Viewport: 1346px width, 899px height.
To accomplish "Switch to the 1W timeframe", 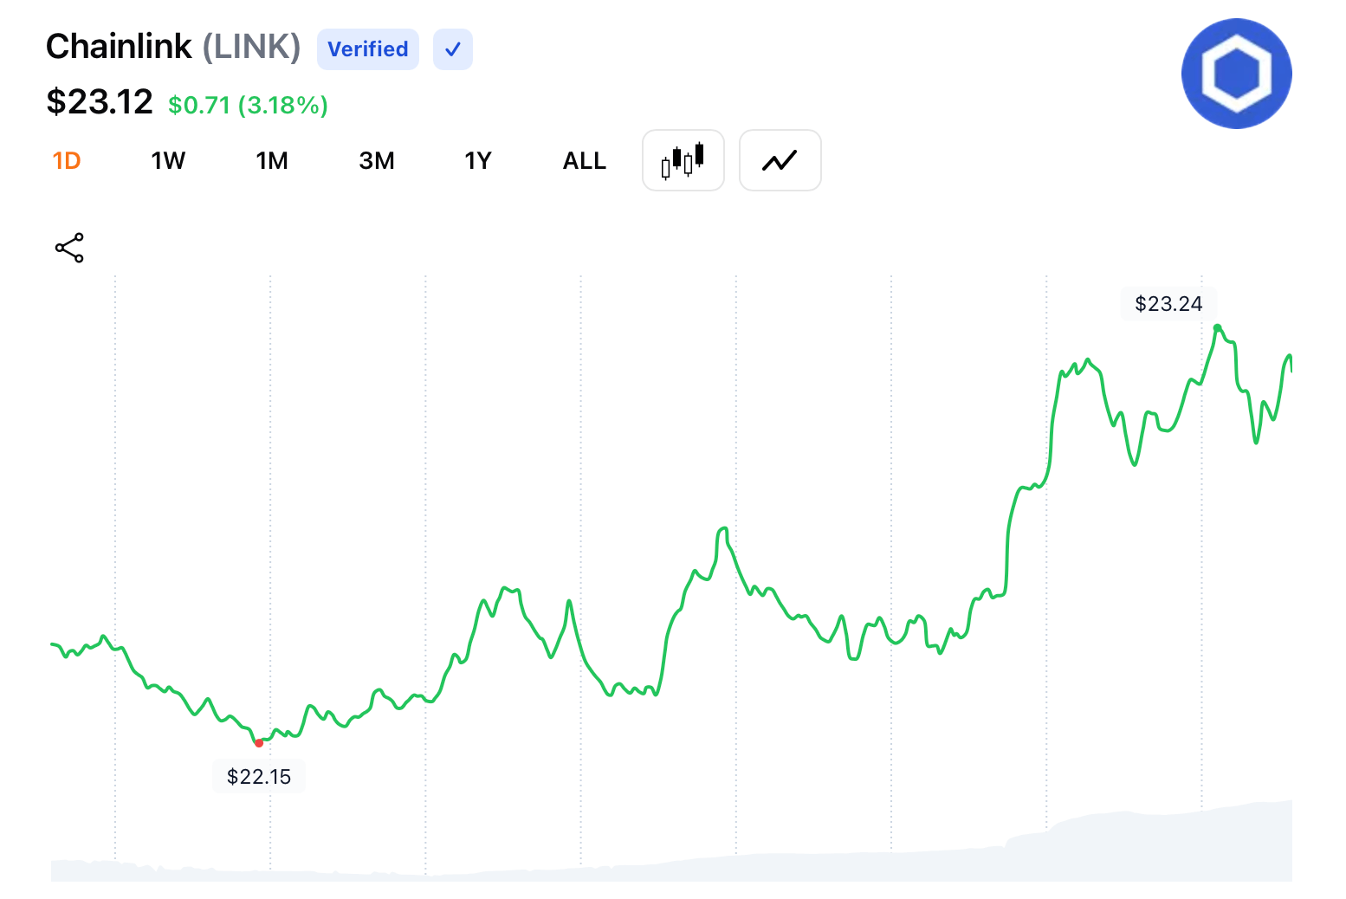I will click(x=168, y=160).
